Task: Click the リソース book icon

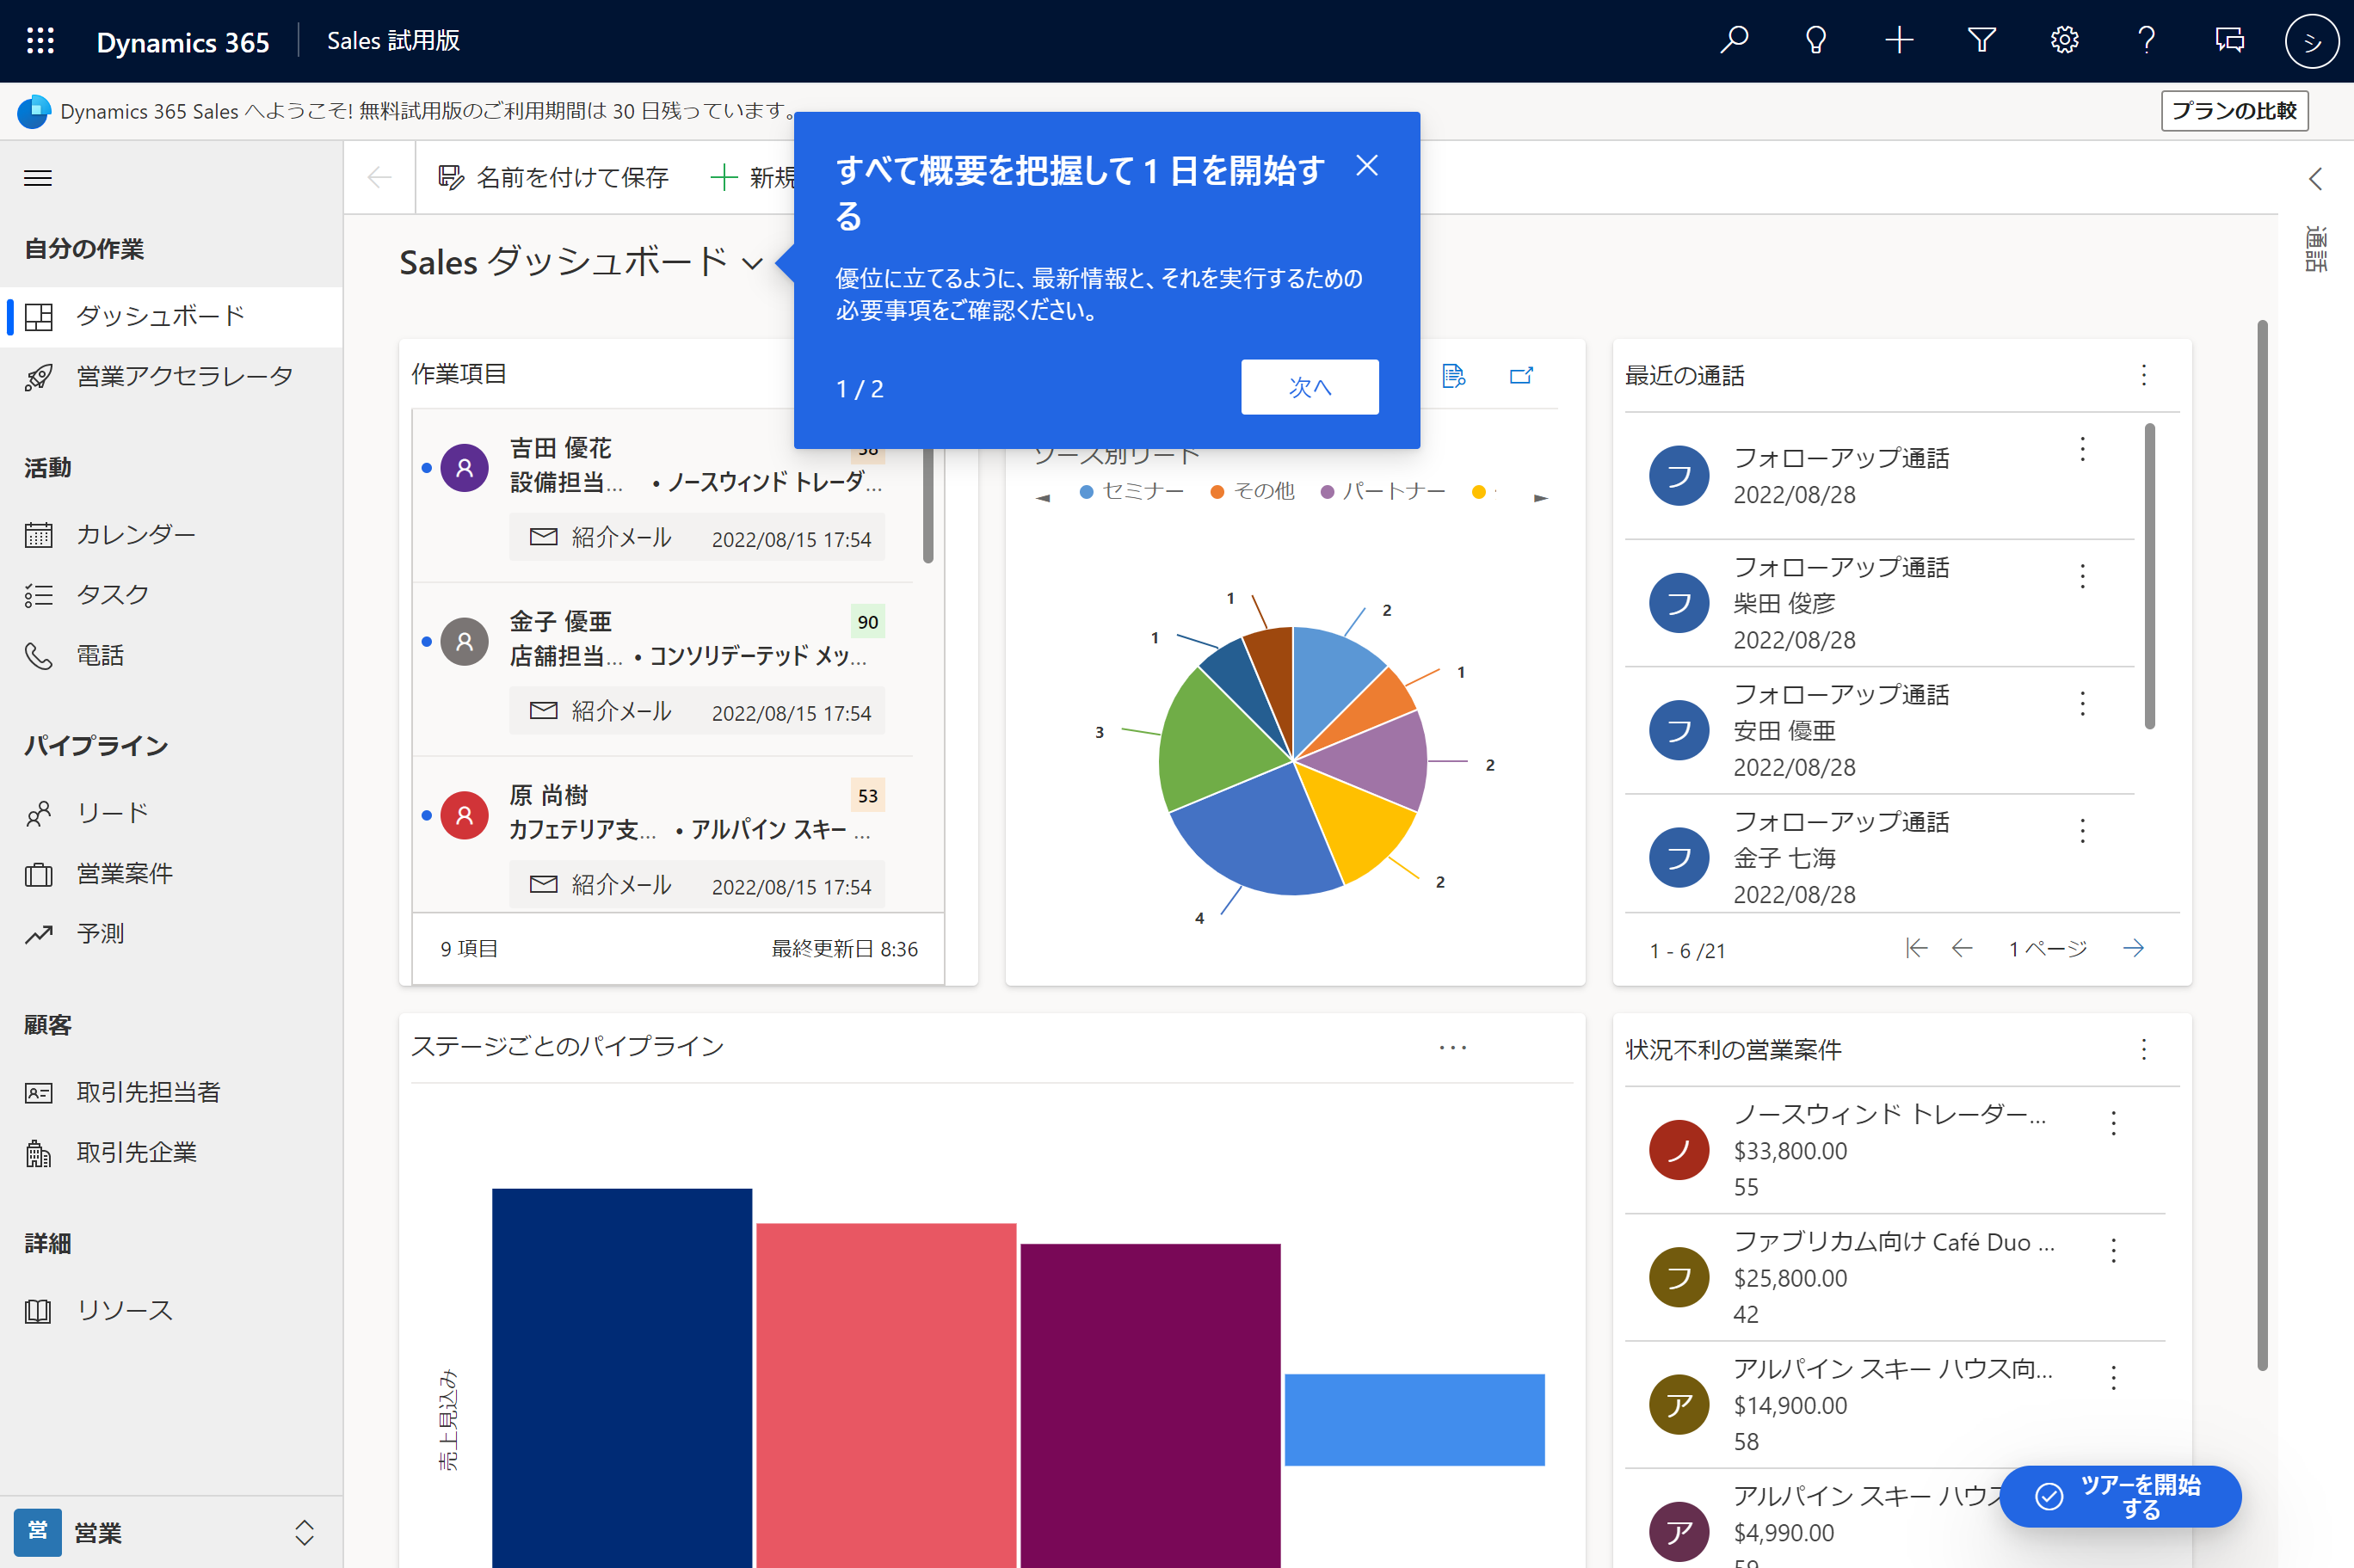Action: [x=38, y=1311]
